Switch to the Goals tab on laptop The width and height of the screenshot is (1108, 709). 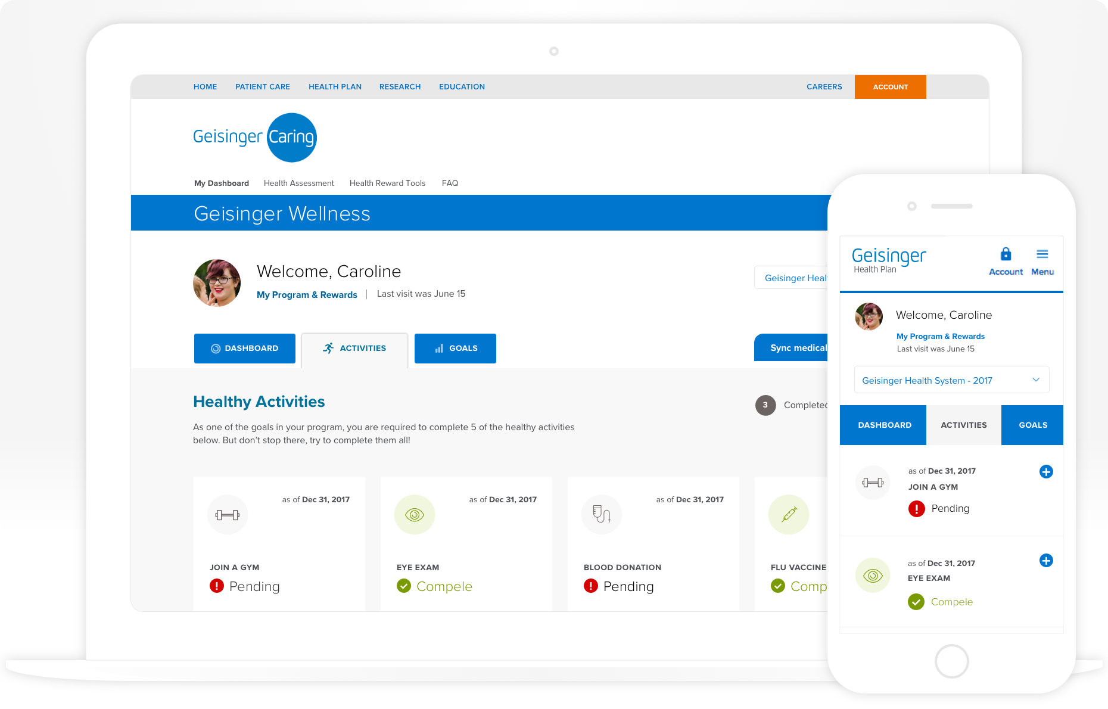pyautogui.click(x=455, y=349)
